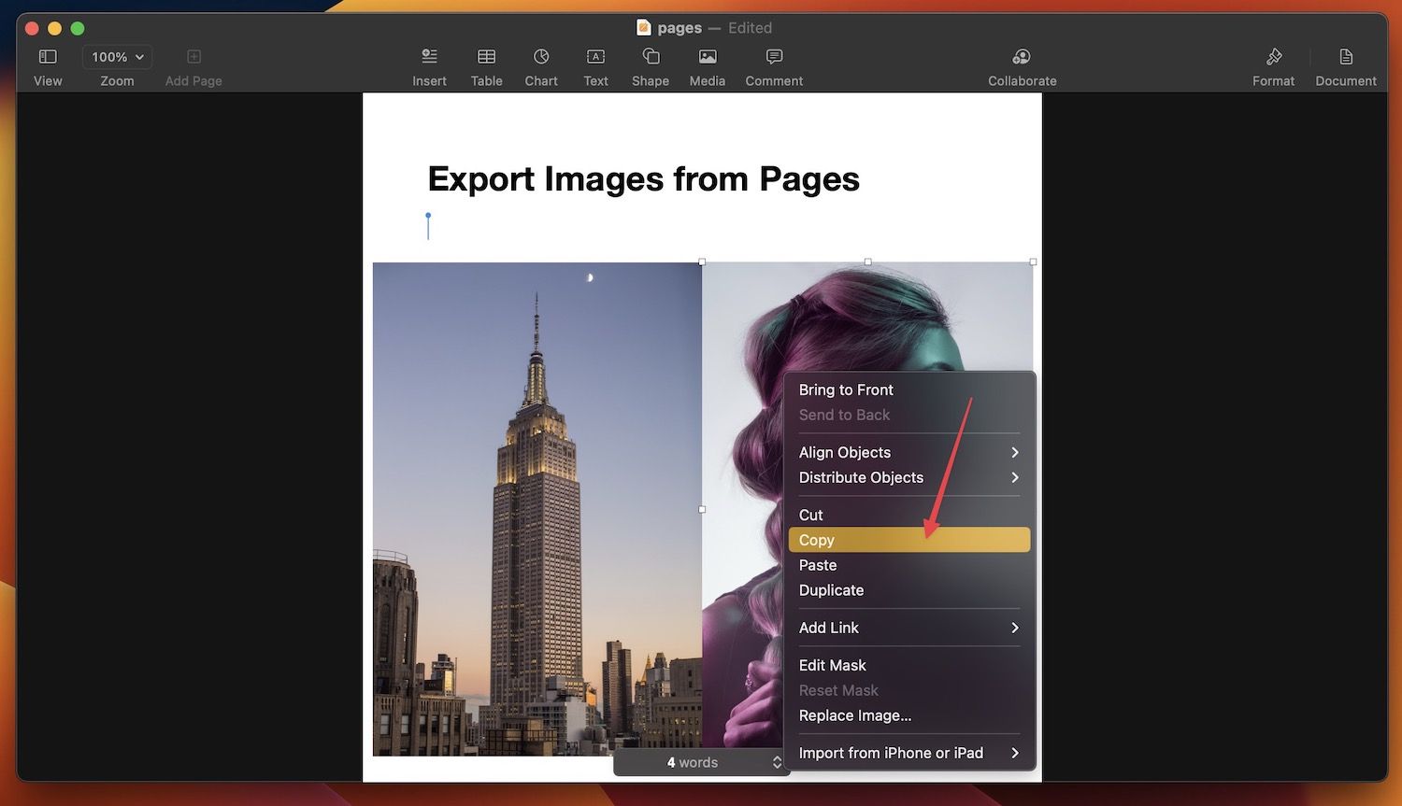Toggle the Document sidebar
Viewport: 1402px width, 806px height.
pos(1346,57)
